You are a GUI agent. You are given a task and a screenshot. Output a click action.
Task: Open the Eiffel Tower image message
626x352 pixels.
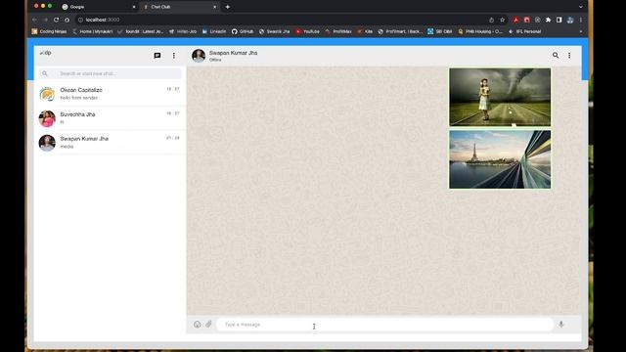pos(500,159)
